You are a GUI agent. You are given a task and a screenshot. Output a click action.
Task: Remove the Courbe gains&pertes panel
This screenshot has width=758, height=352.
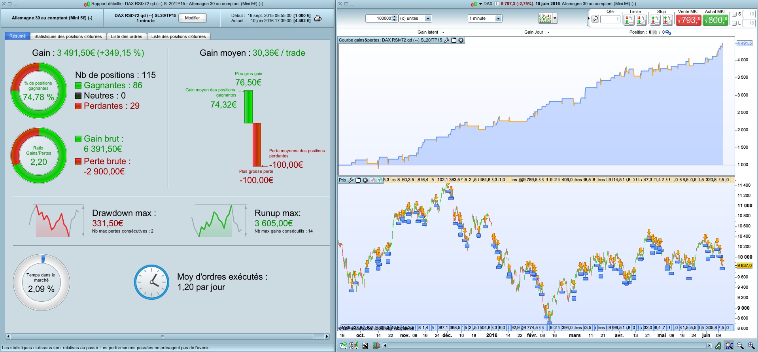(x=461, y=40)
